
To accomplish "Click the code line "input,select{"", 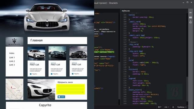I will tap(135, 90).
